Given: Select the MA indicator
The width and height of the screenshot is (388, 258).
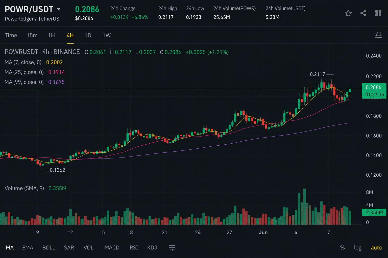Looking at the screenshot, I should pos(10,247).
